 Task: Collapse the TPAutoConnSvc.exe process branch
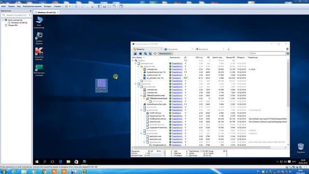pos(141,96)
